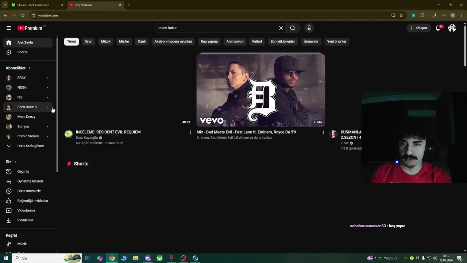Select the Müzik filter chip
The image size is (467, 263).
106,42
